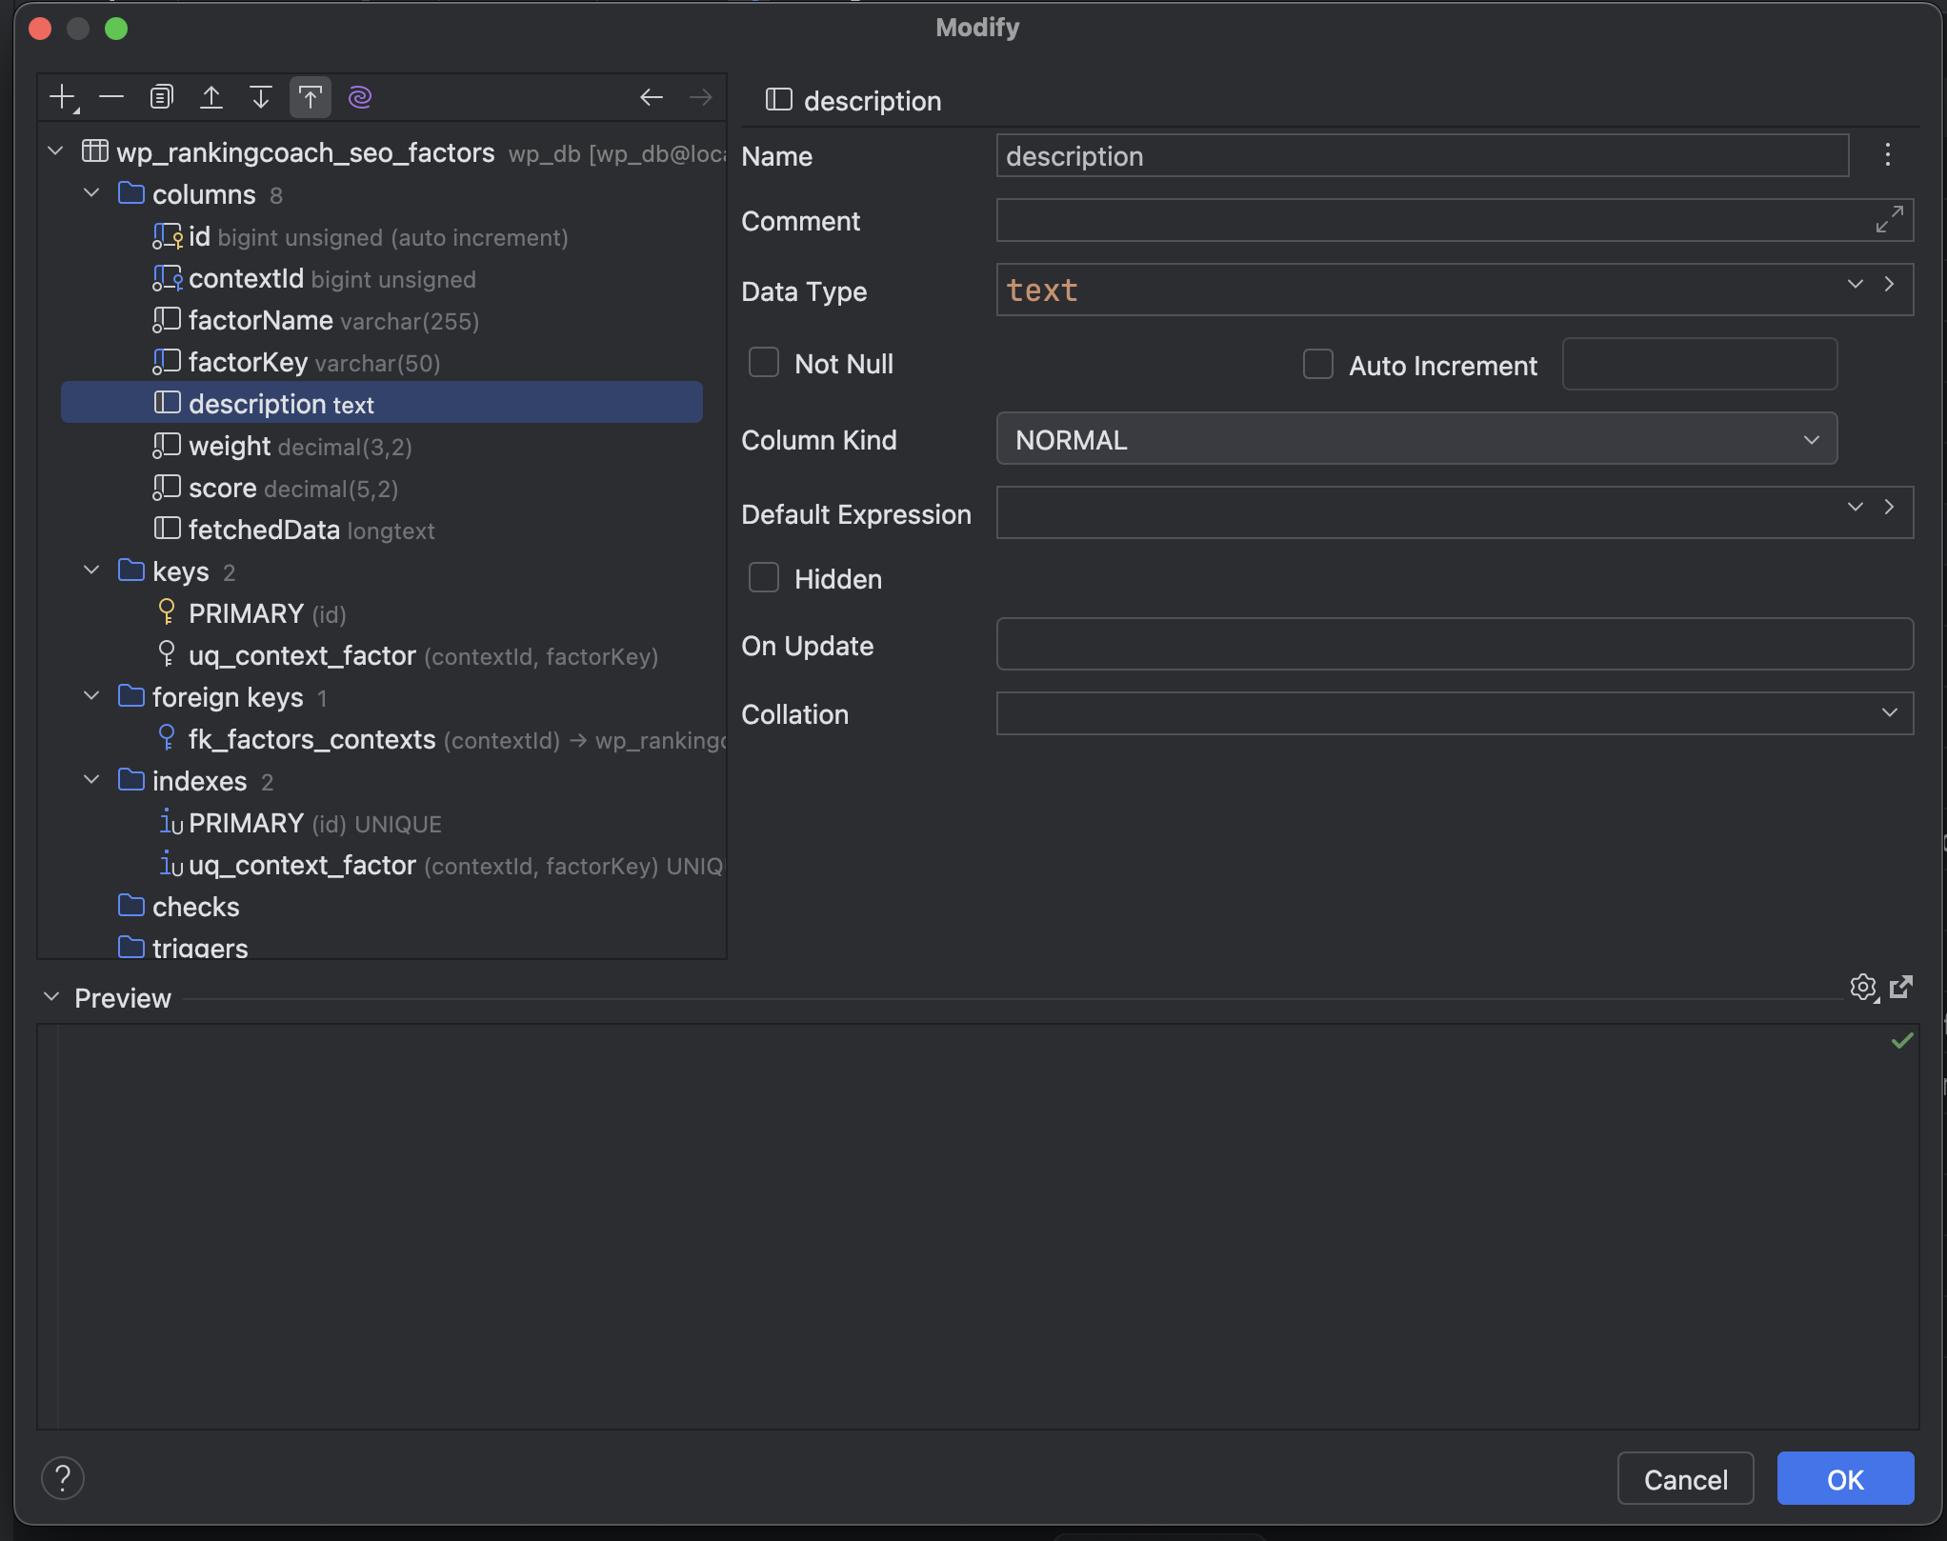Open the Collation dropdown

(x=1454, y=713)
